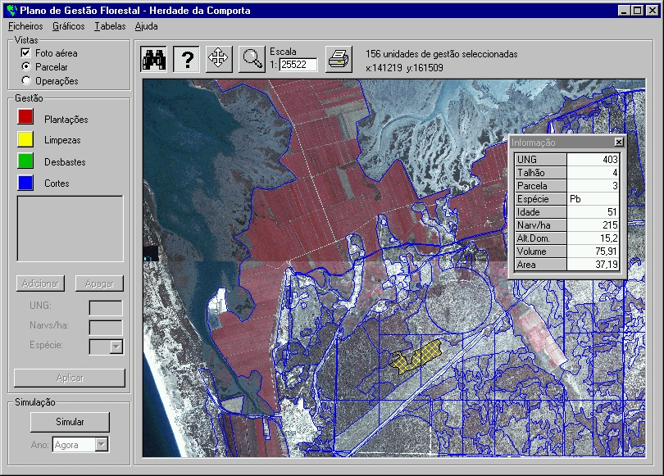
Task: Click the empty operations list box
Action: click(70, 229)
